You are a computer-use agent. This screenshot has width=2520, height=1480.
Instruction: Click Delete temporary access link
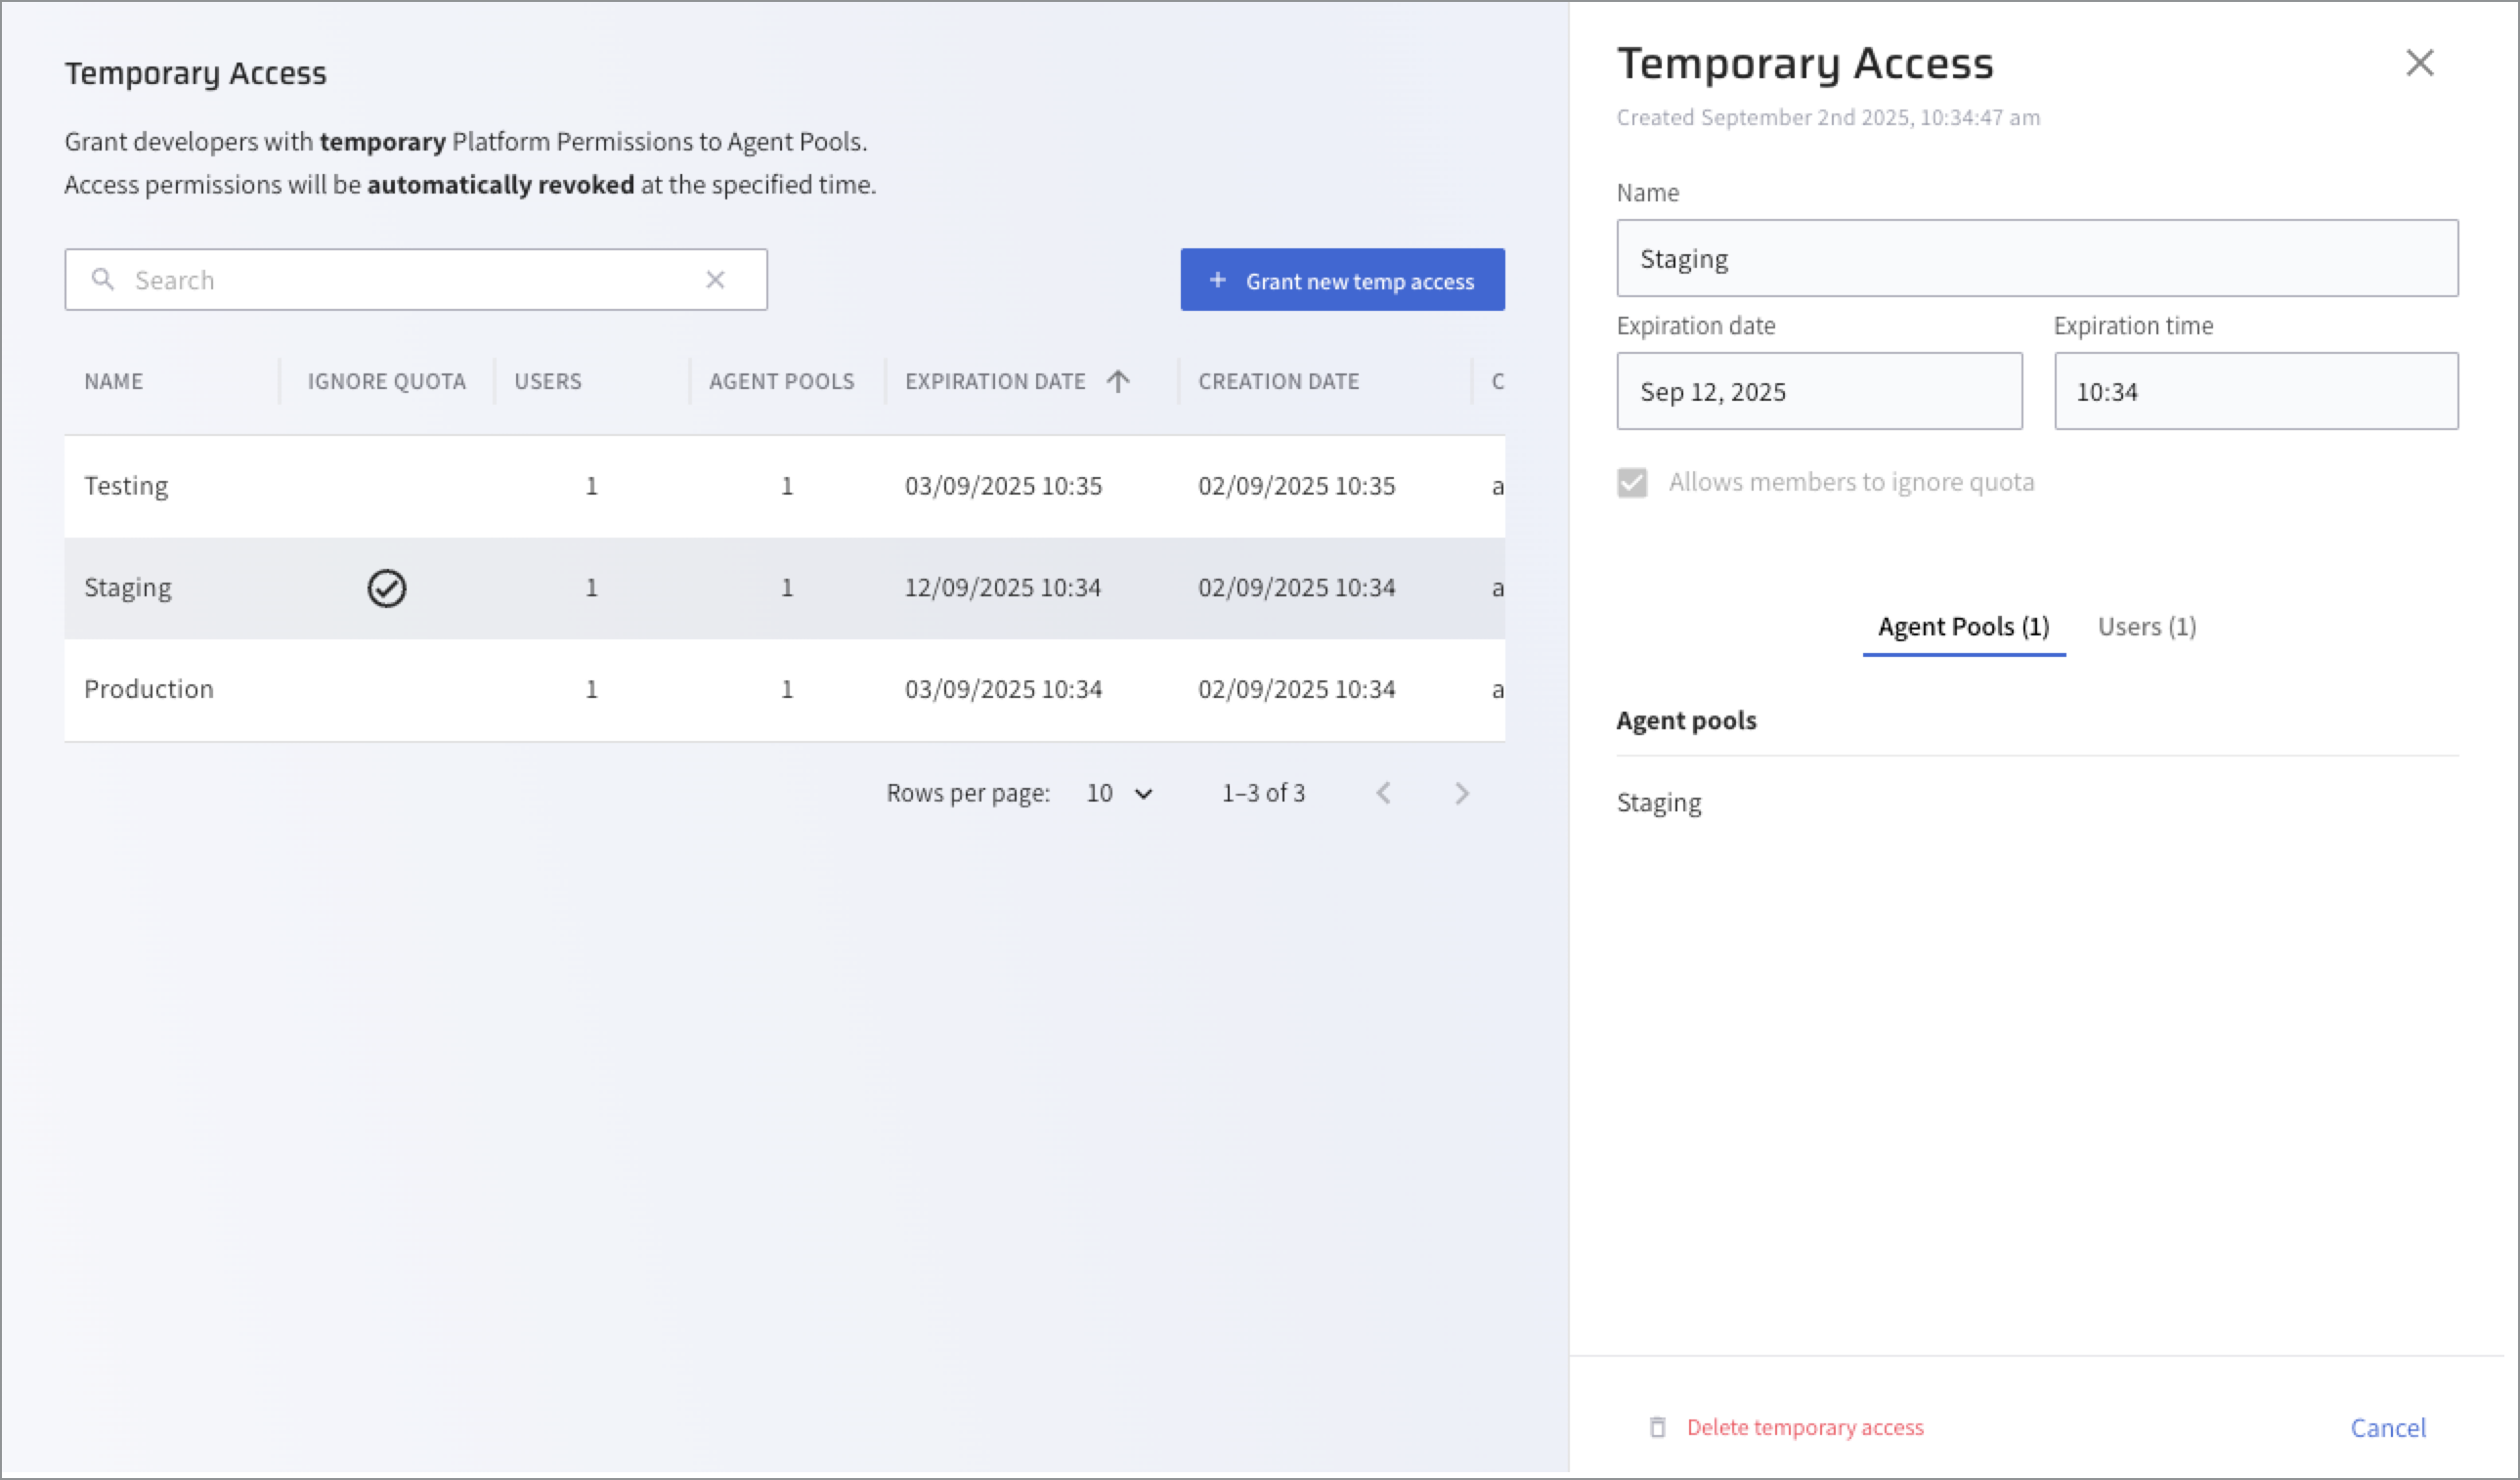pyautogui.click(x=1804, y=1427)
